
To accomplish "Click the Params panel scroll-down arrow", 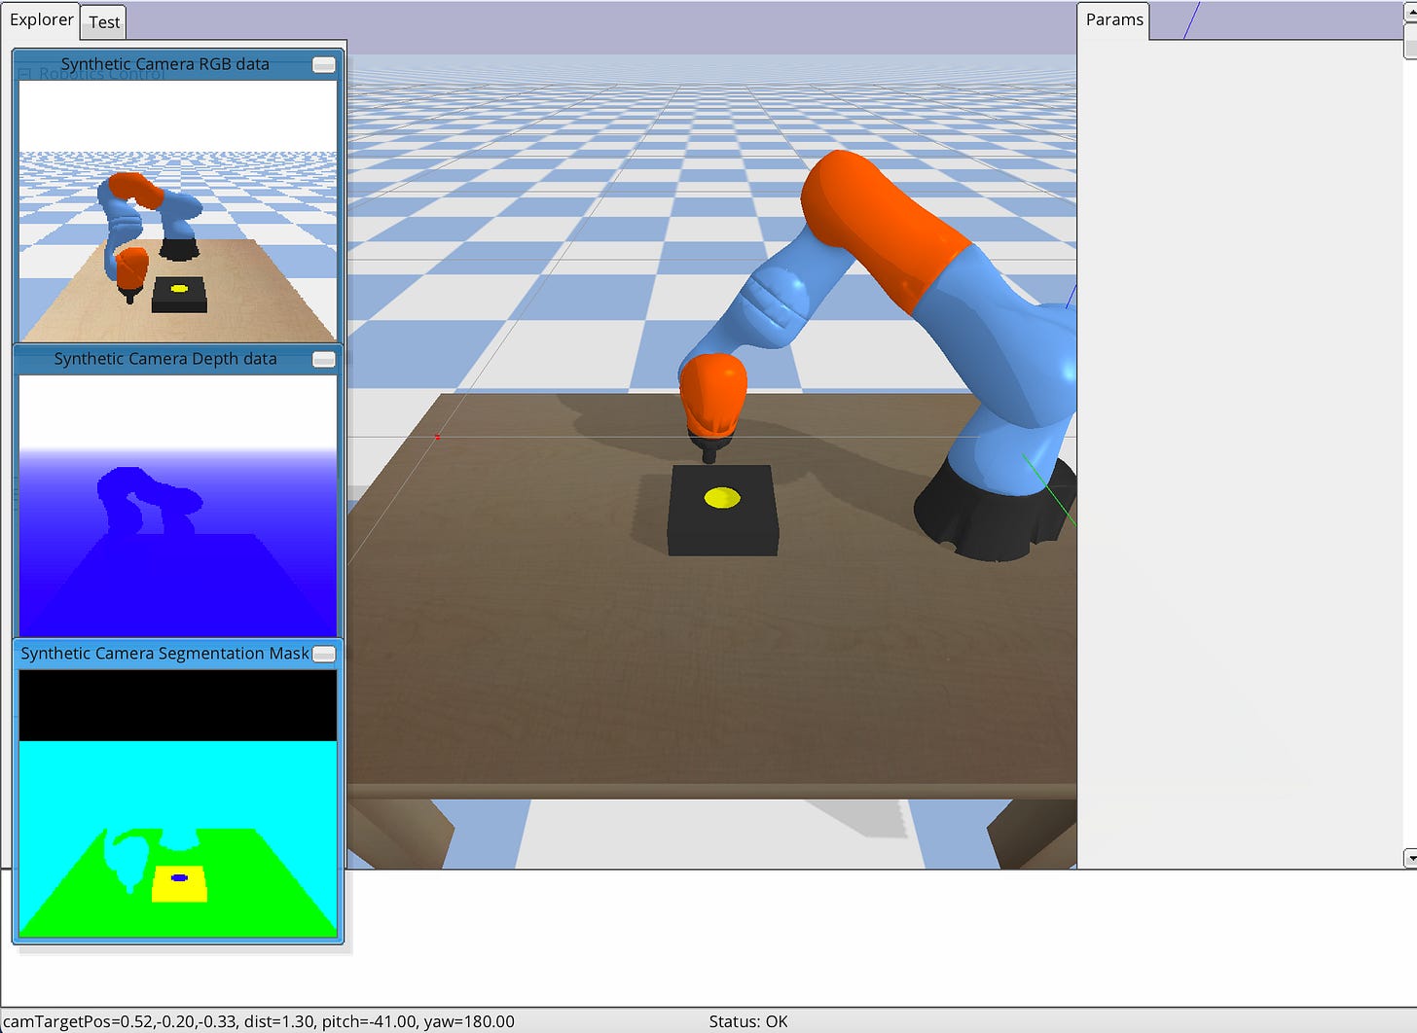I will point(1410,858).
